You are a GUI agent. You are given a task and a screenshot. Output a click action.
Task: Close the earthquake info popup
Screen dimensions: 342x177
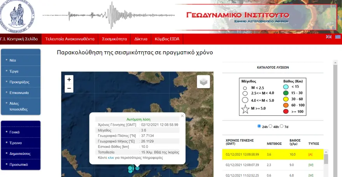click(182, 116)
